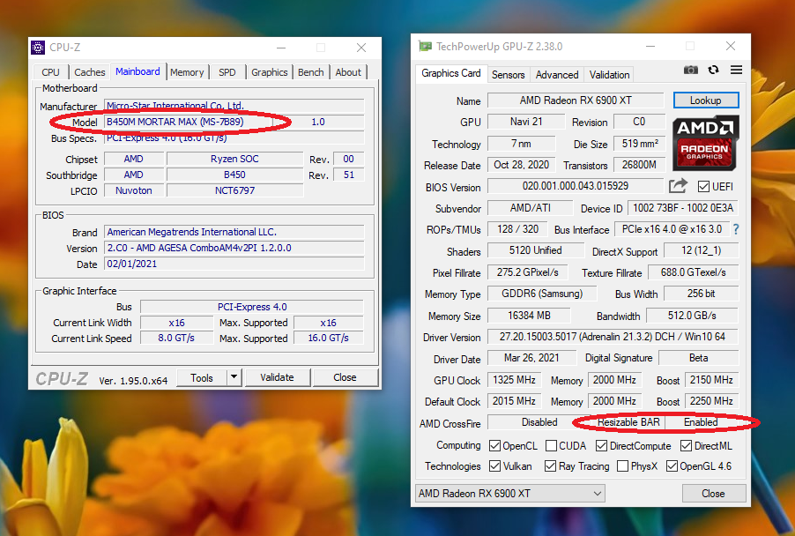Image resolution: width=795 pixels, height=536 pixels.
Task: Click the 16384 MB memory size value
Action: pos(529,316)
